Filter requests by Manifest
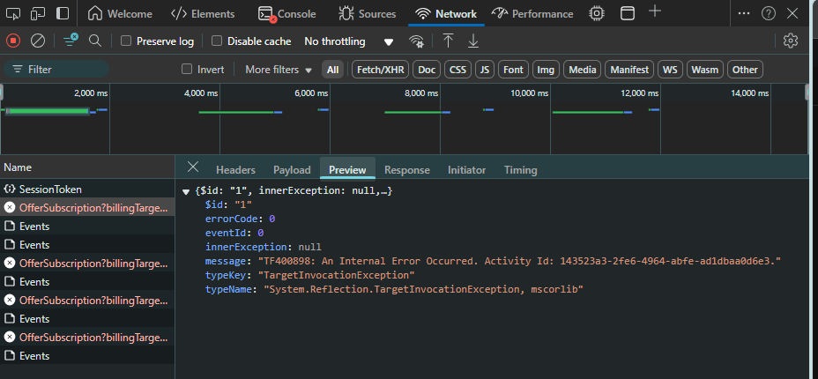 point(629,70)
